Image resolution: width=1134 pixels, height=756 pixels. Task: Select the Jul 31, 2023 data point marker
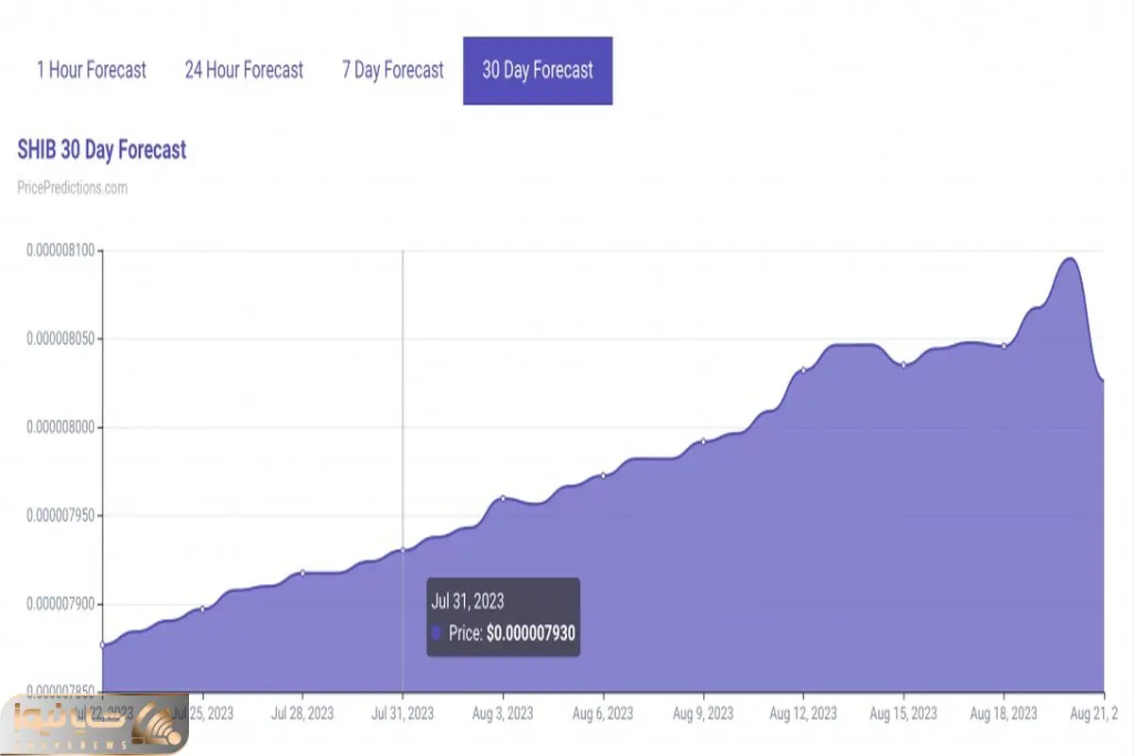(x=403, y=550)
